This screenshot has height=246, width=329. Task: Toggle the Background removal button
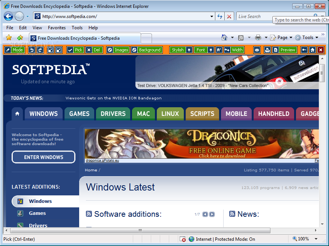click(147, 50)
